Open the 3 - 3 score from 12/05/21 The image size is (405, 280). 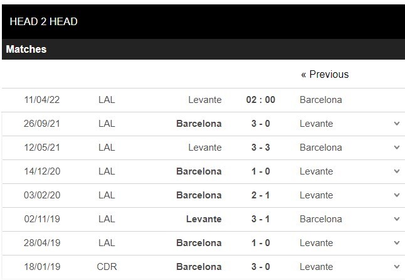[x=261, y=148]
